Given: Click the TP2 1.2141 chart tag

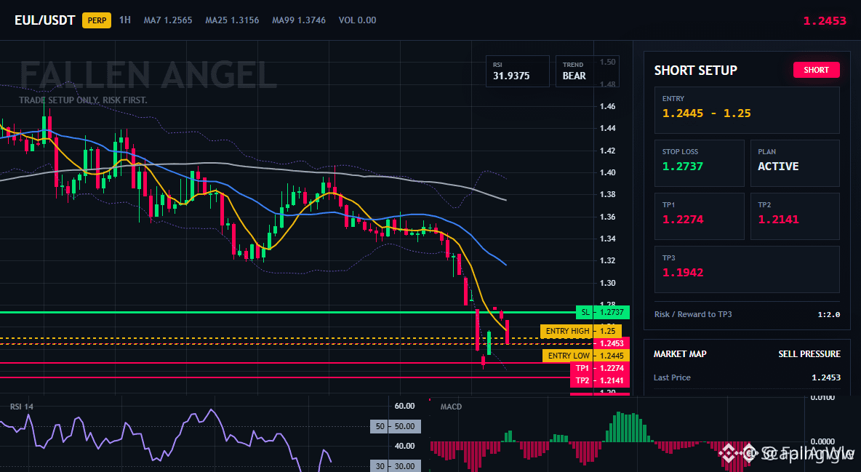Looking at the screenshot, I should pyautogui.click(x=600, y=380).
